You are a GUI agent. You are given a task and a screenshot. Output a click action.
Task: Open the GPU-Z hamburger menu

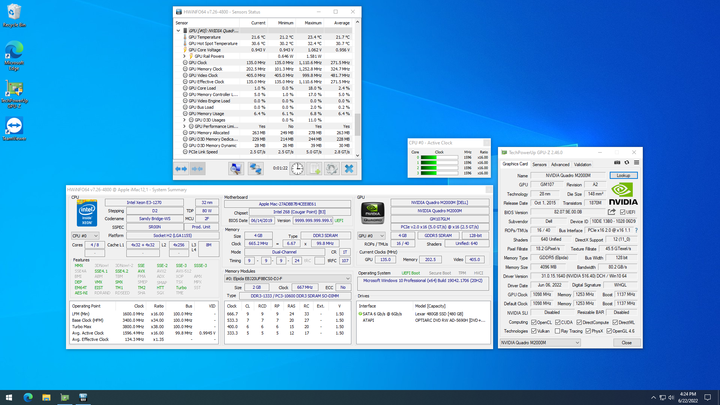coord(636,162)
